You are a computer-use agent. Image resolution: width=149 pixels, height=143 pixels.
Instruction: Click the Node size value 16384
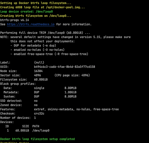coord(38,71)
